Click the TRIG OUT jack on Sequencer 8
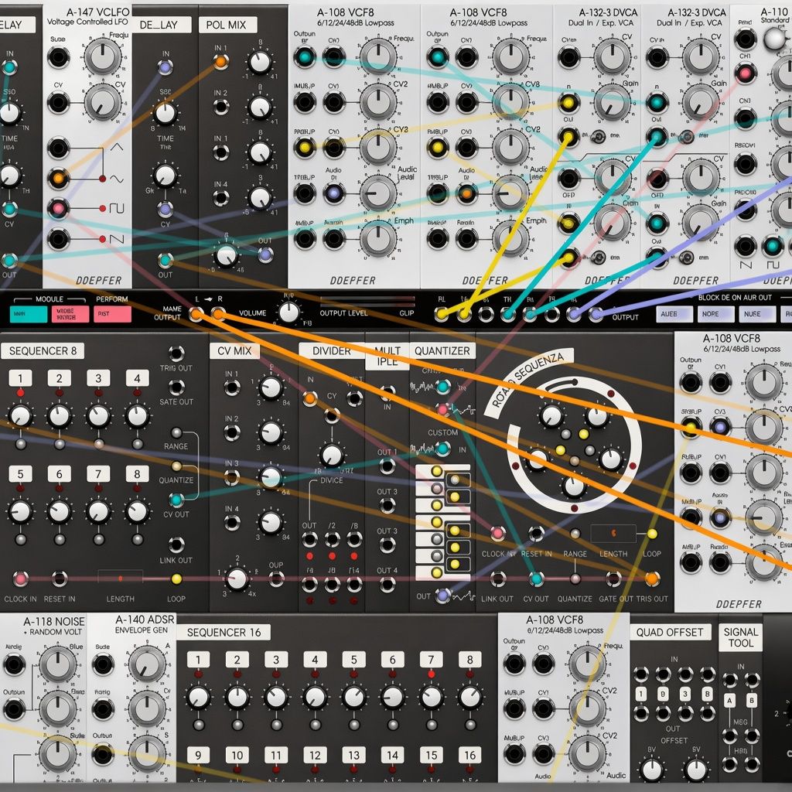 point(176,353)
